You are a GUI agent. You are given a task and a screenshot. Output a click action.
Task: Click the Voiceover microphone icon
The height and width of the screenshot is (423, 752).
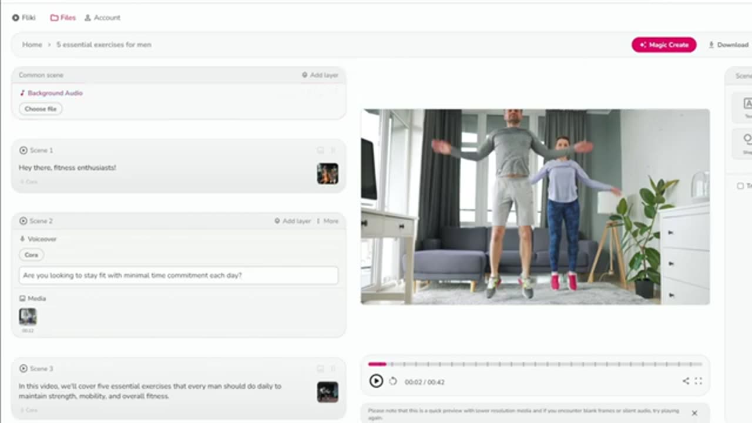click(22, 239)
